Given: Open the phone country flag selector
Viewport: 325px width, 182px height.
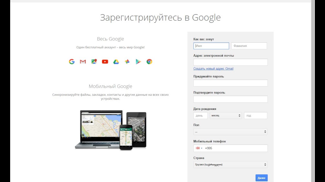Looking at the screenshot, I should (199, 148).
